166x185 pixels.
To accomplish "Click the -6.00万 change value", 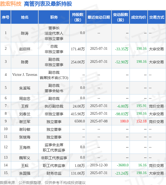I will tap(123, 106).
